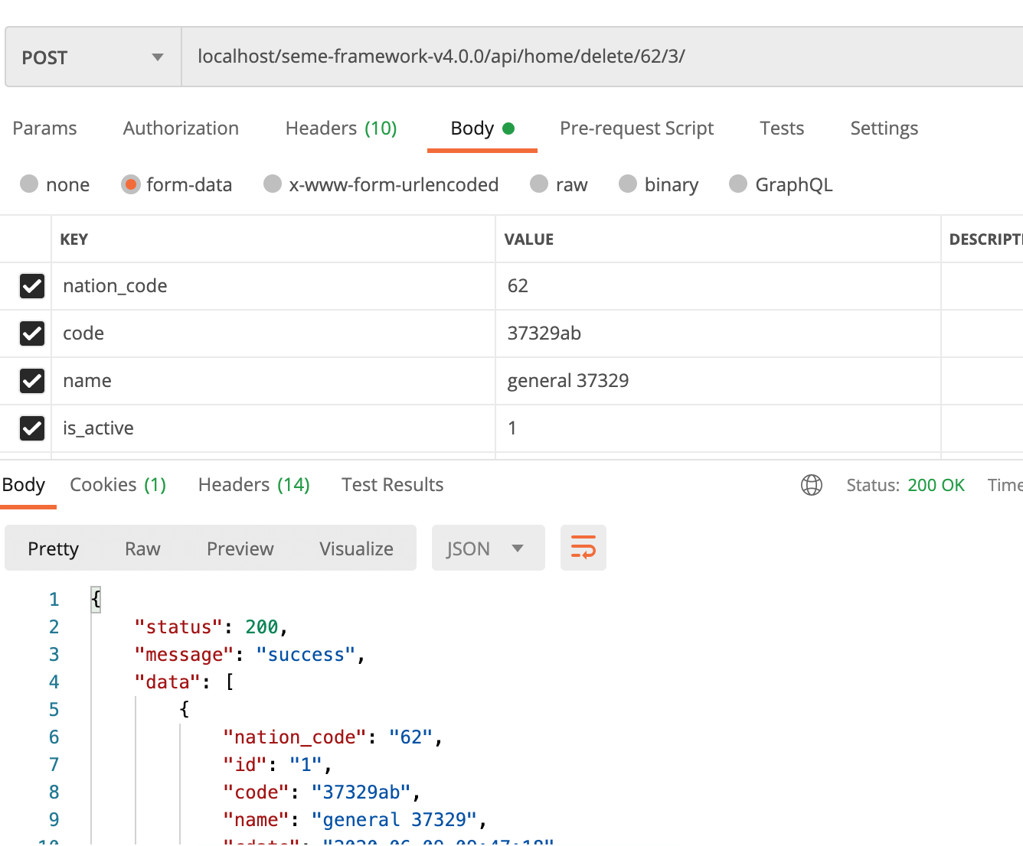
Task: Click the name key cell
Action: 273,381
